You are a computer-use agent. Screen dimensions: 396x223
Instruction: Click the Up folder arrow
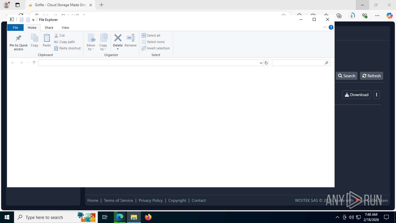pyautogui.click(x=34, y=63)
